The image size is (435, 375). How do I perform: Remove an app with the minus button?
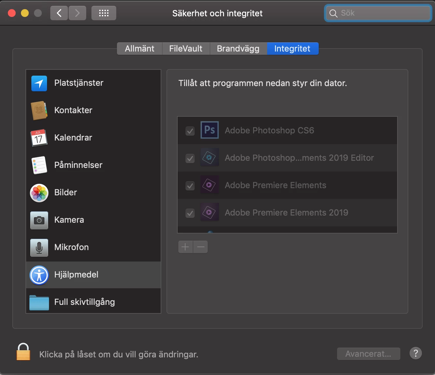click(201, 247)
